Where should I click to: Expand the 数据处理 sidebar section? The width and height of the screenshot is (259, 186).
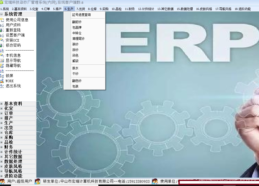tap(1, 161)
